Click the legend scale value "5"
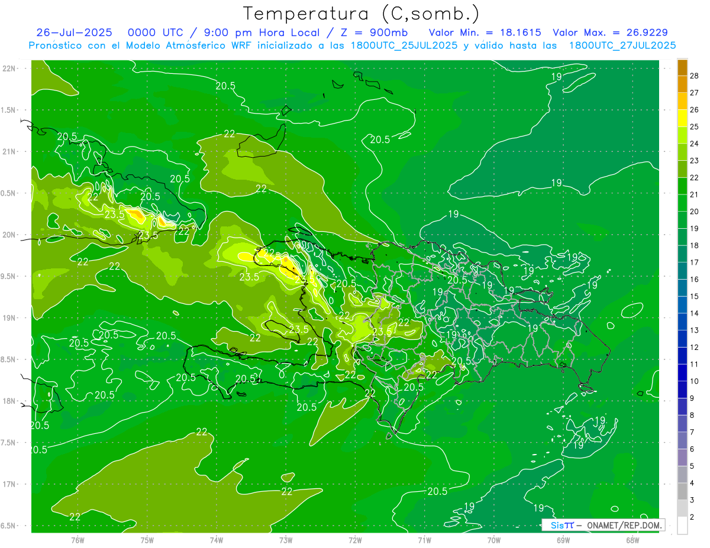The image size is (710, 548). click(x=692, y=466)
